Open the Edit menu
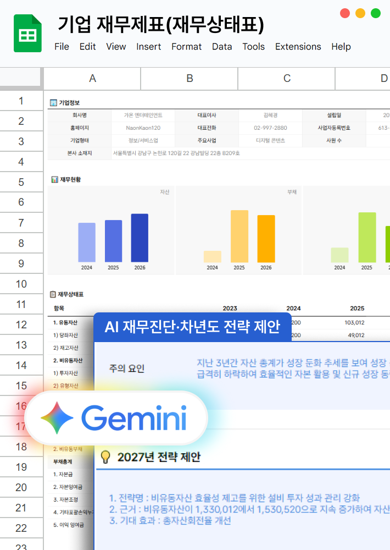 pyautogui.click(x=87, y=47)
